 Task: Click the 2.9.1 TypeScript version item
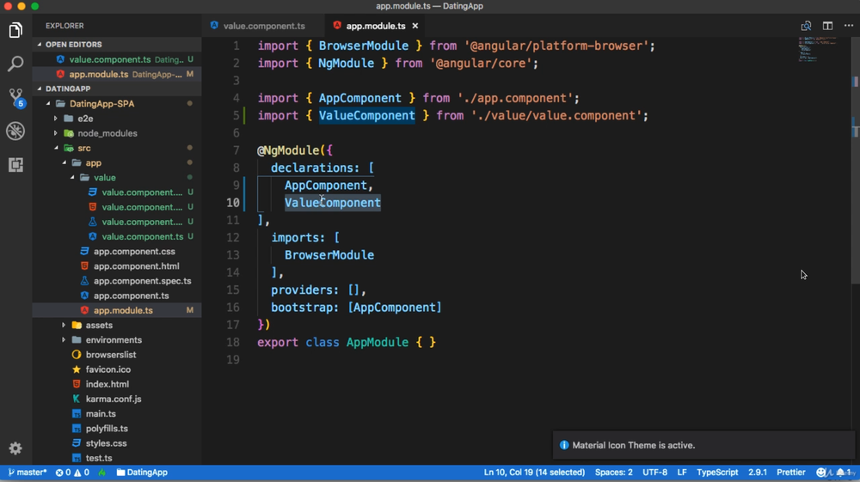pos(758,473)
